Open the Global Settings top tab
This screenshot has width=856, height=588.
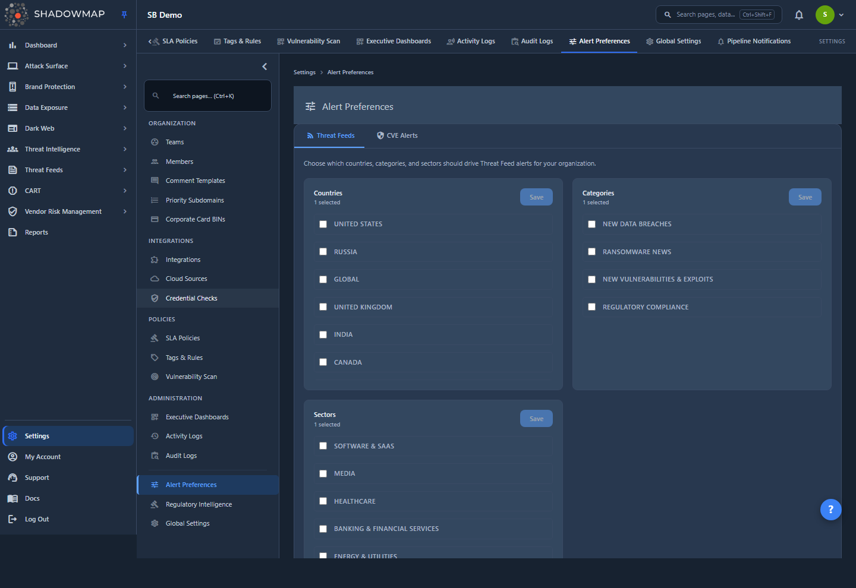coord(674,41)
